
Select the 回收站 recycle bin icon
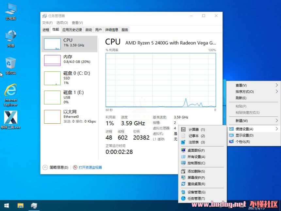(11, 65)
